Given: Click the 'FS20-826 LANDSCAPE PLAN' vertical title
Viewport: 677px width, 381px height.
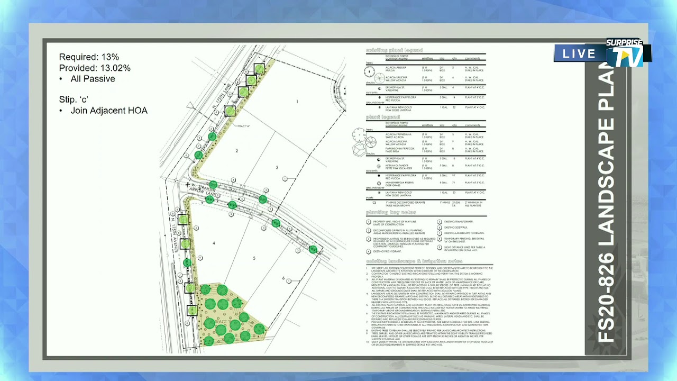Looking at the screenshot, I should pyautogui.click(x=605, y=201).
